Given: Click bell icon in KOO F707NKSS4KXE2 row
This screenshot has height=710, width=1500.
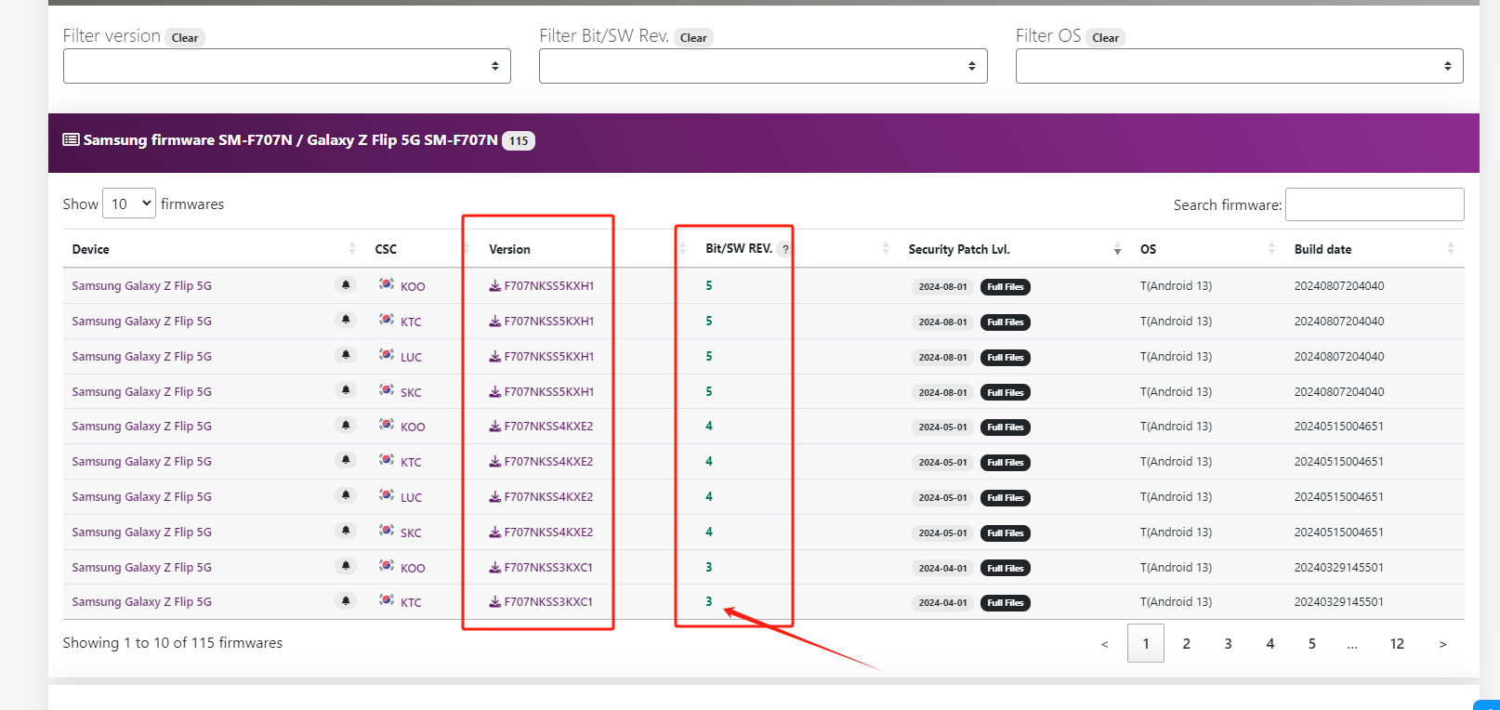Looking at the screenshot, I should [x=346, y=425].
